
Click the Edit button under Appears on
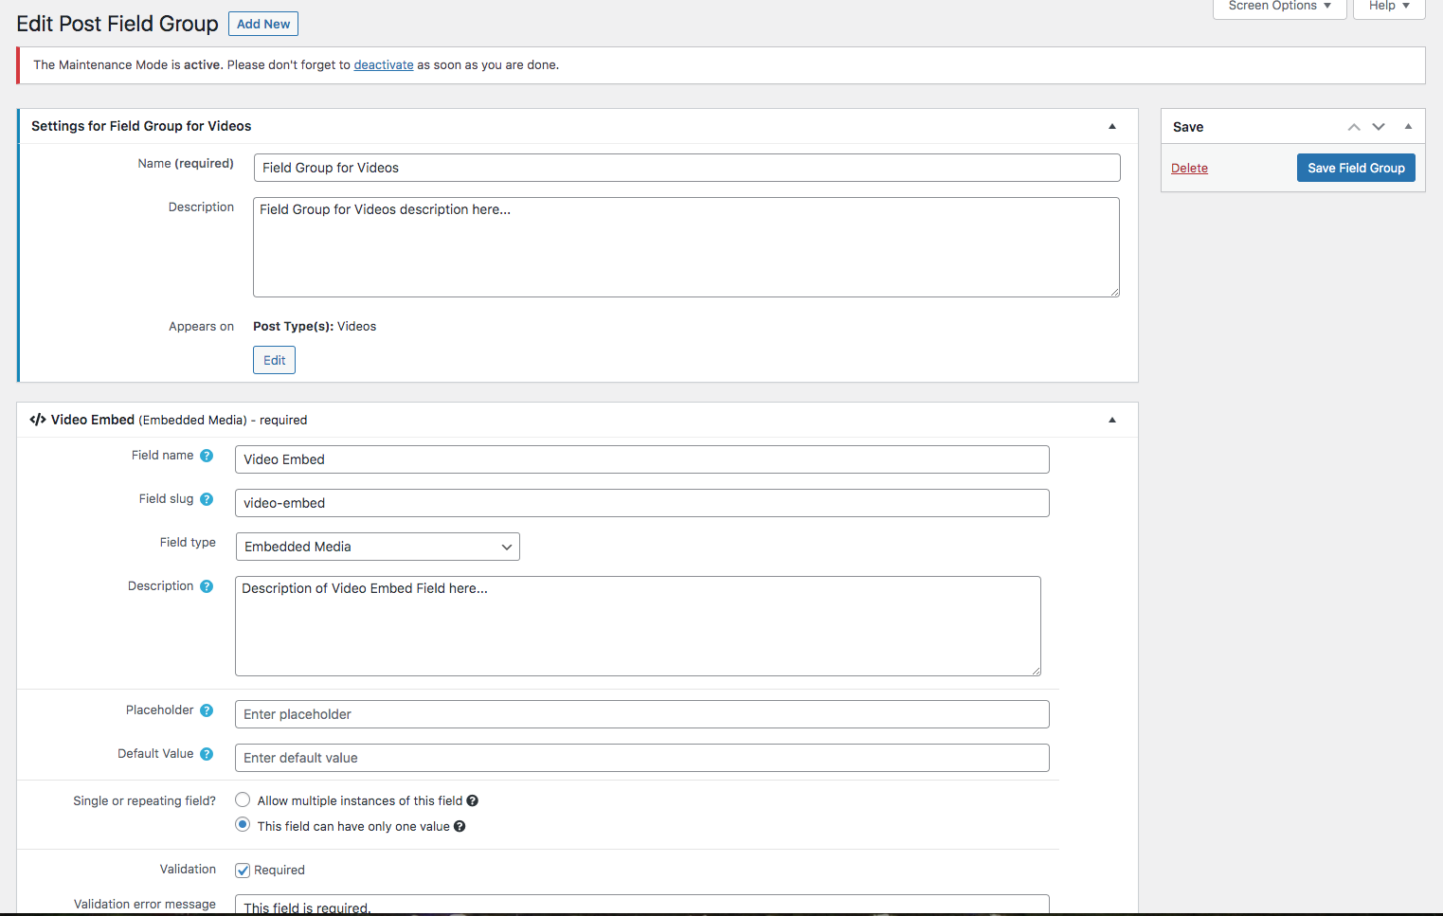[x=274, y=360]
